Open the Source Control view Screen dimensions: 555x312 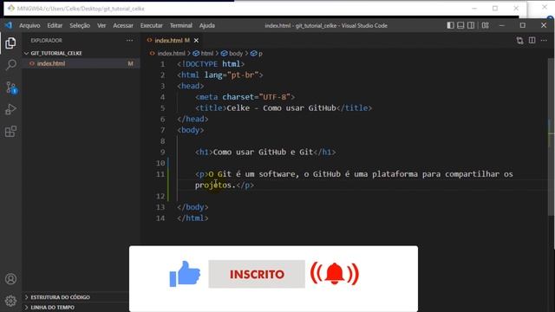(11, 88)
